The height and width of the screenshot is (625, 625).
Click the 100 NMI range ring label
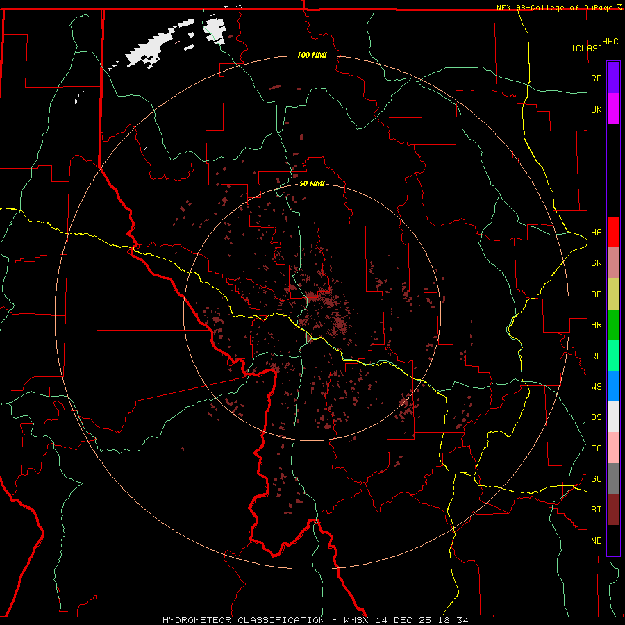point(312,55)
